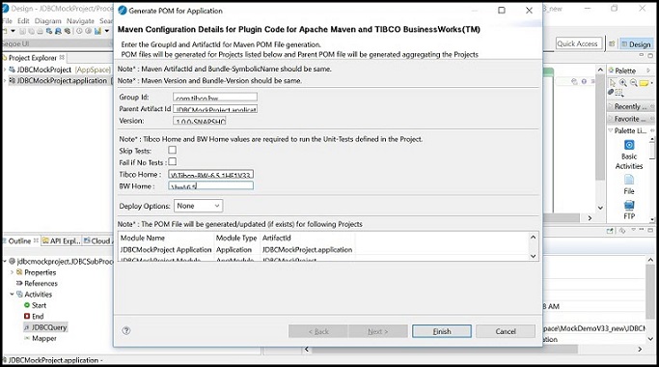This screenshot has height=367, width=659.
Task: Open the Diagram menu
Action: coord(47,20)
